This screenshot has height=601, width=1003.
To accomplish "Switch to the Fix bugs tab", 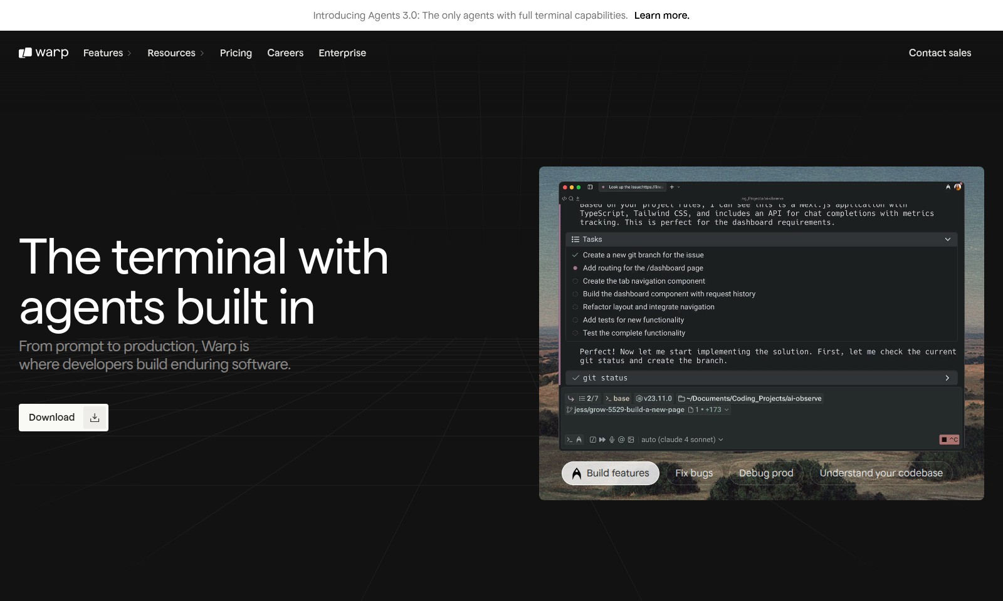I will coord(694,473).
